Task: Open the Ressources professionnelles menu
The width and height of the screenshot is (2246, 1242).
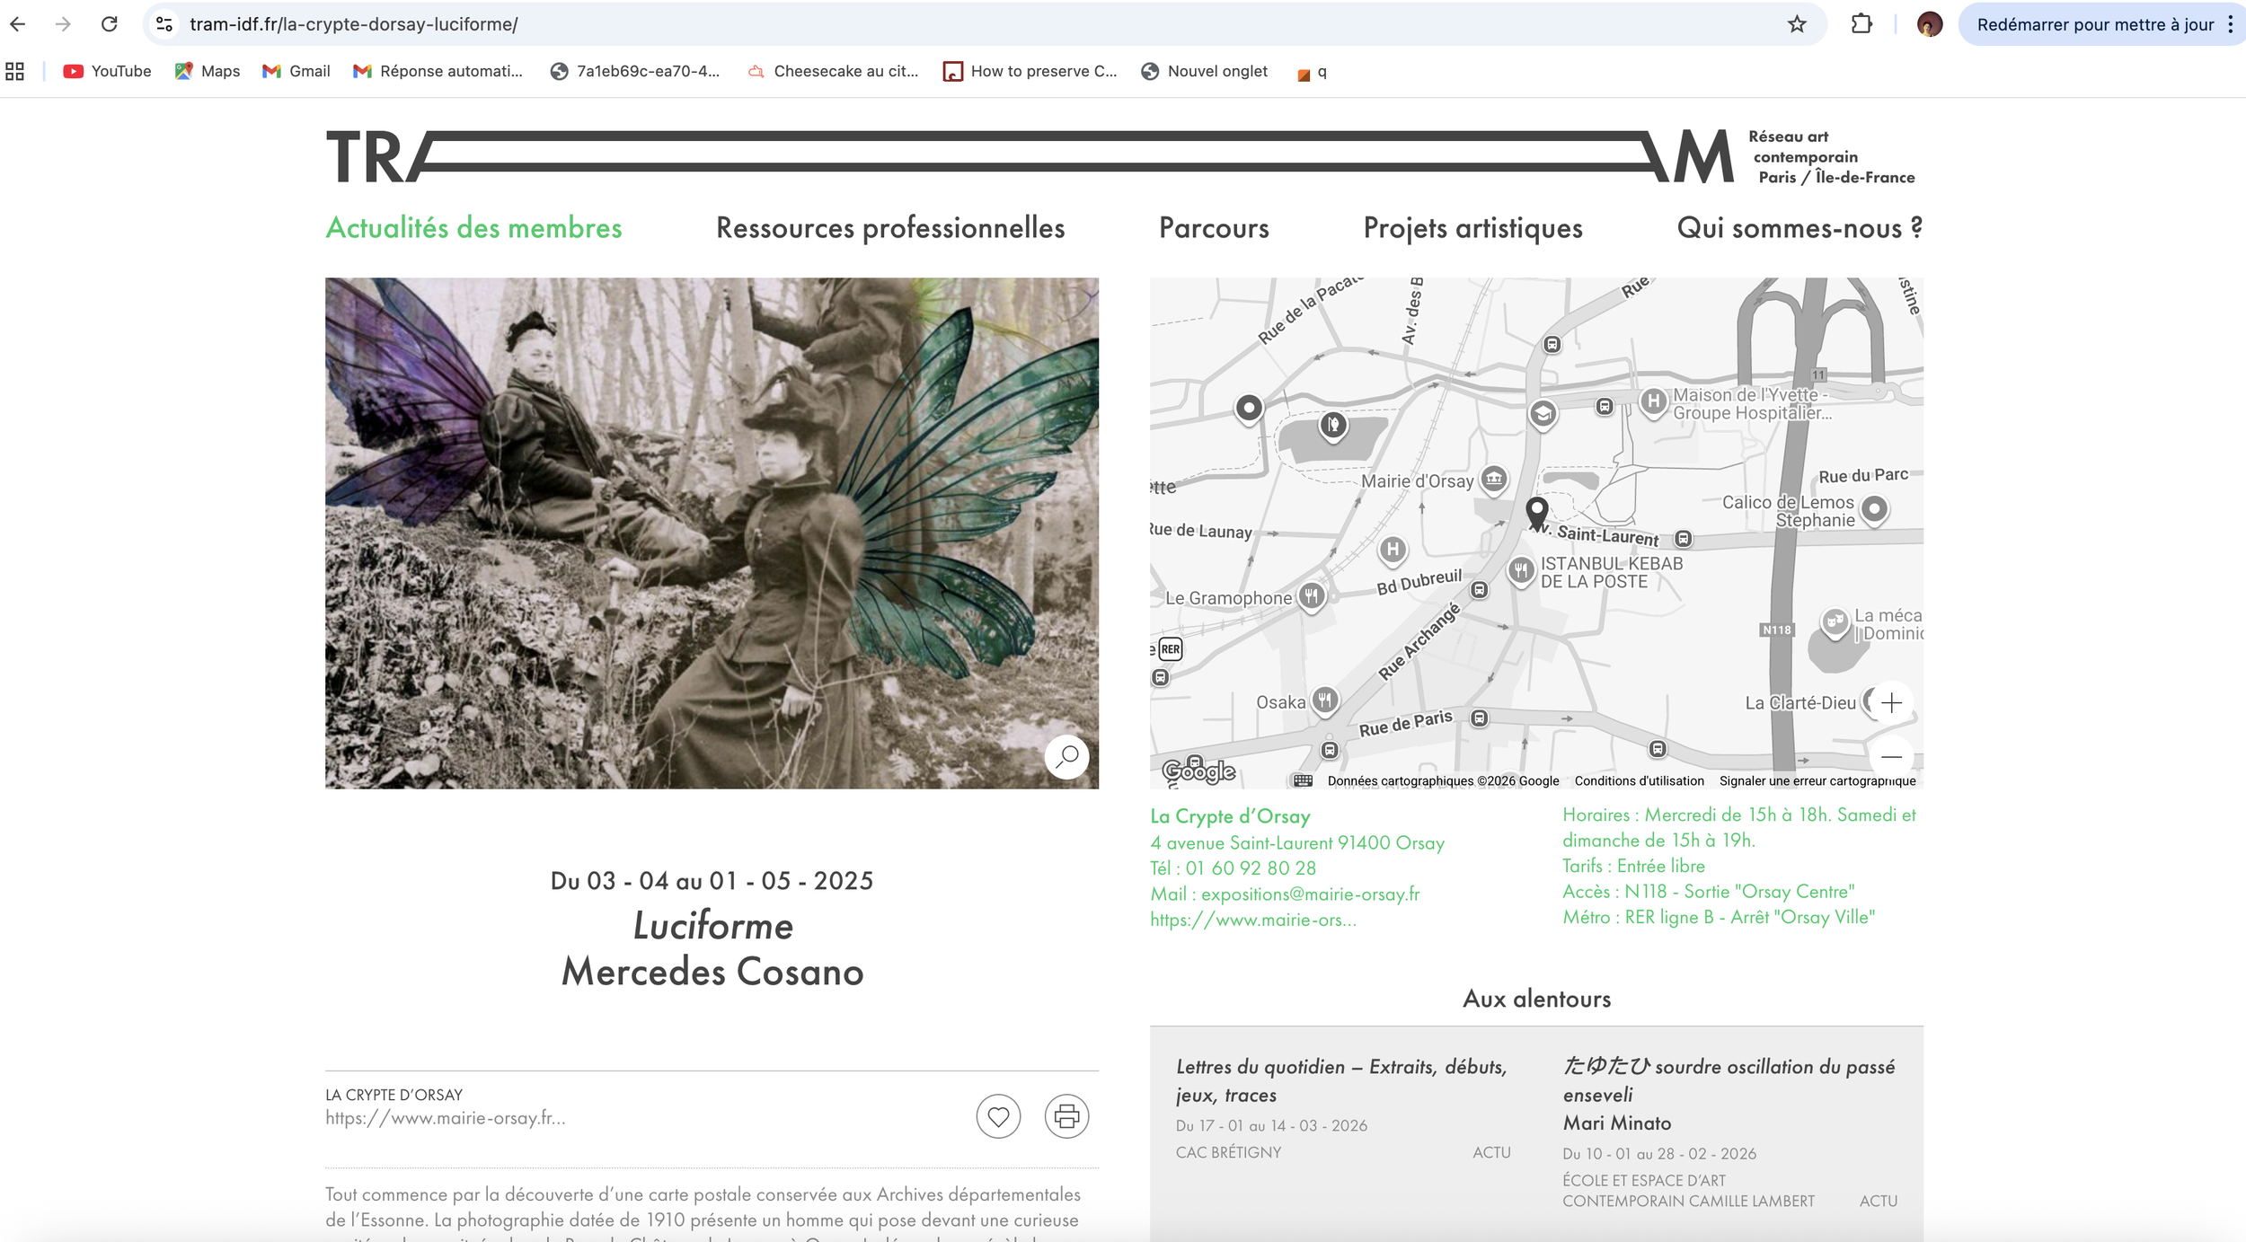Action: (x=889, y=228)
